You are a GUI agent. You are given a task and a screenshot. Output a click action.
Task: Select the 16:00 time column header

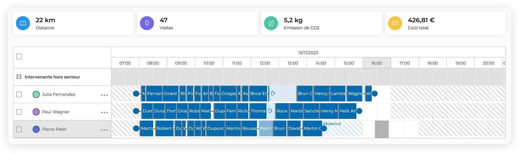click(377, 63)
